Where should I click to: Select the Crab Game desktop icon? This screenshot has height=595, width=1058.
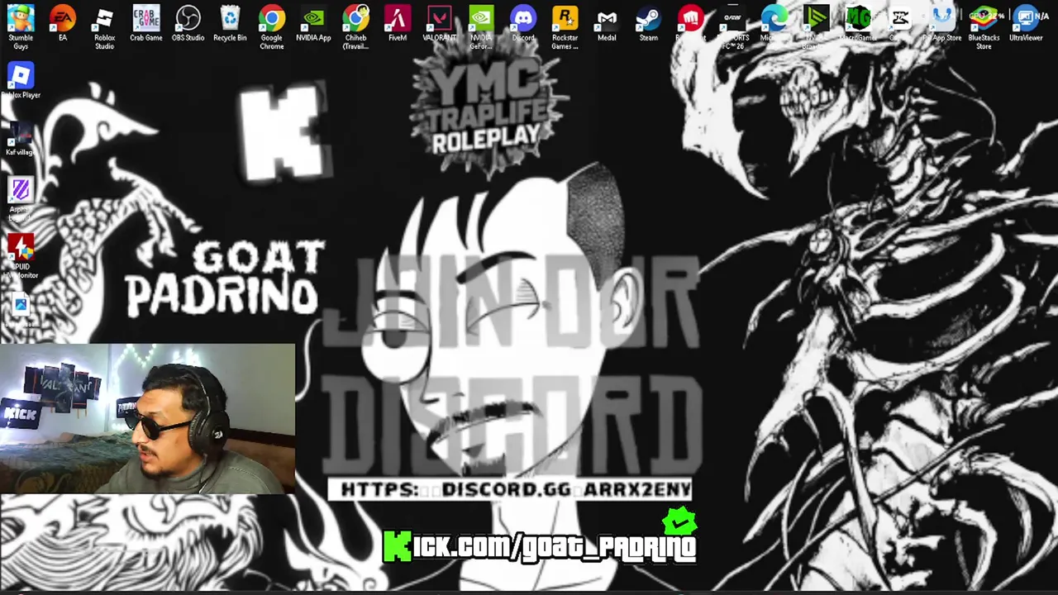click(146, 23)
